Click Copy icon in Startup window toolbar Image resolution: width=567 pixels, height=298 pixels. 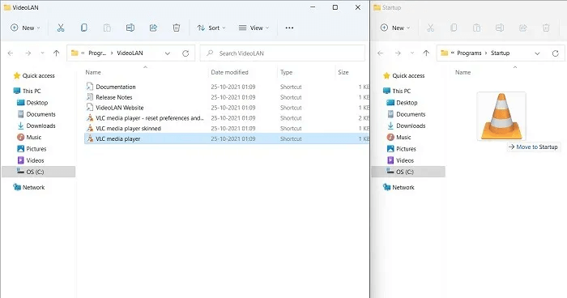[x=454, y=28]
